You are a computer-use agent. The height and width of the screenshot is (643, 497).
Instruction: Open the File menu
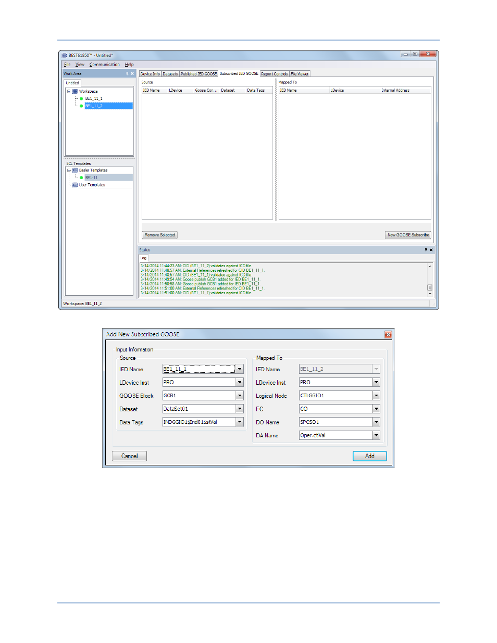click(67, 65)
